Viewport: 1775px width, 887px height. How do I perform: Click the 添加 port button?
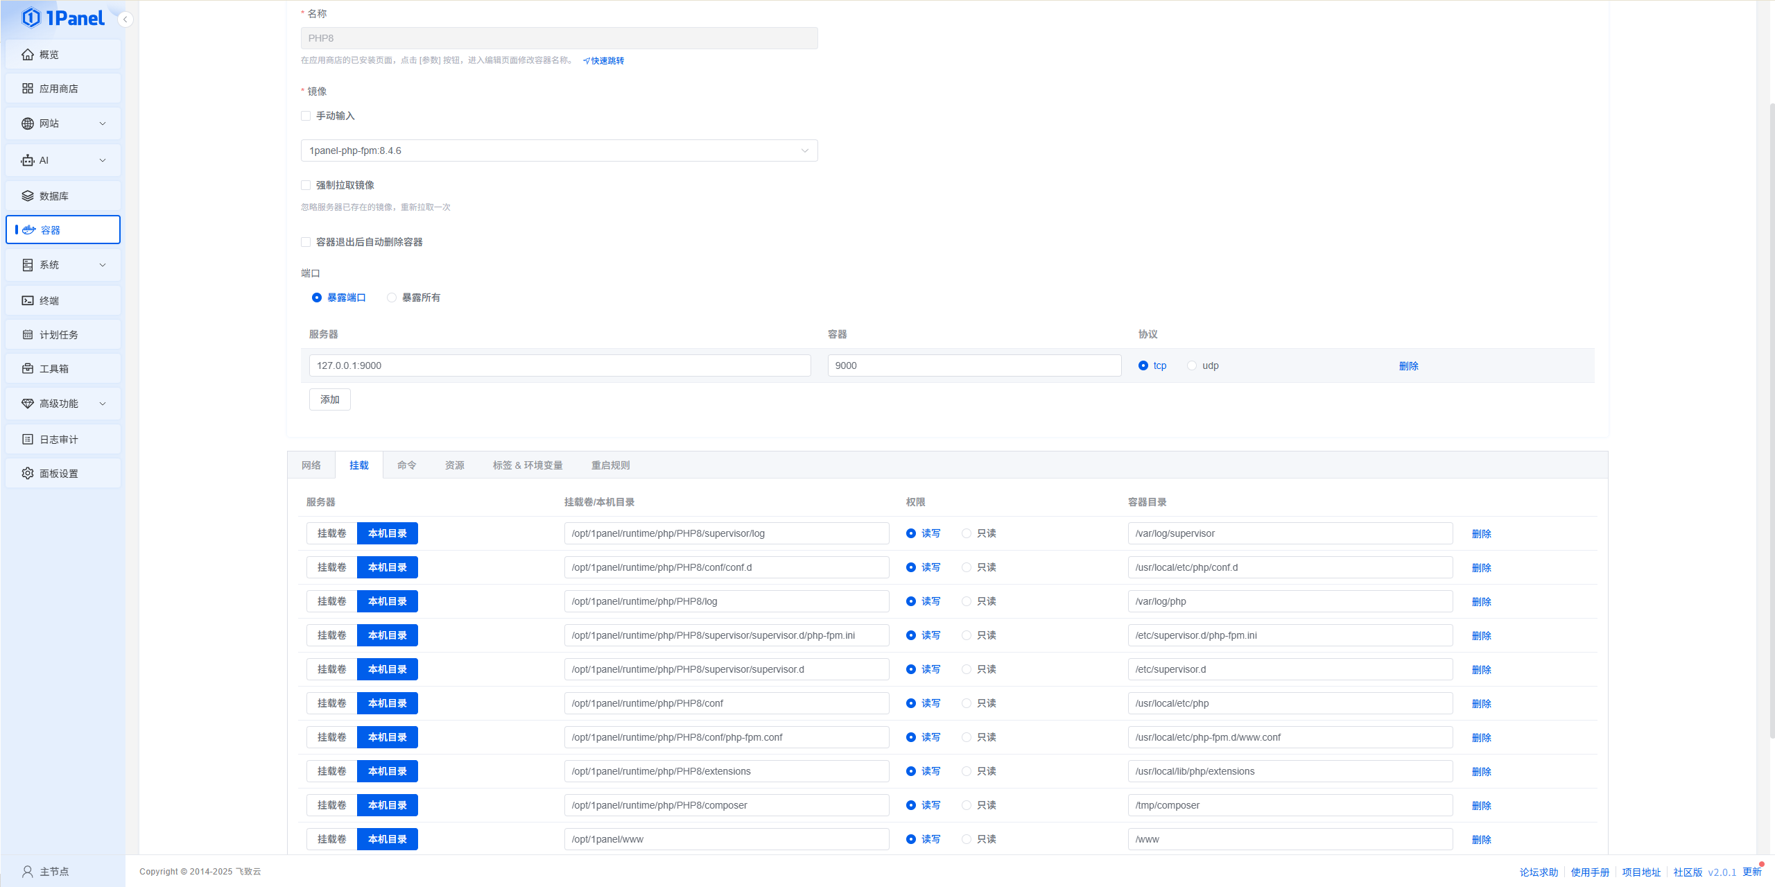(x=329, y=399)
